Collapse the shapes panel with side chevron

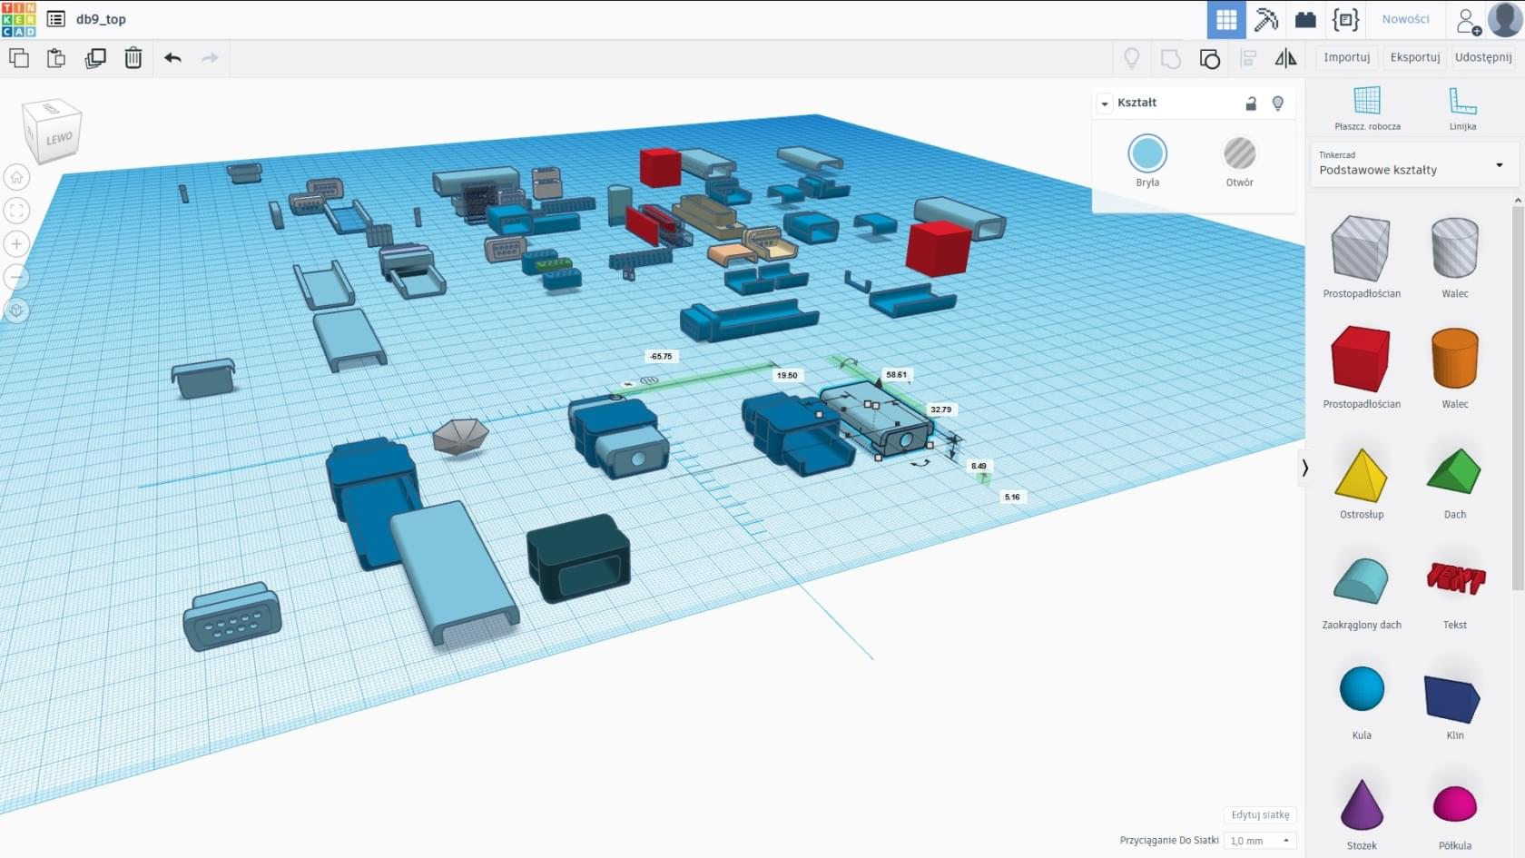click(x=1304, y=468)
